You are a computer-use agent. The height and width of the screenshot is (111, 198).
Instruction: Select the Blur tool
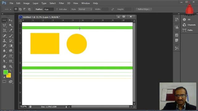tap(4, 51)
